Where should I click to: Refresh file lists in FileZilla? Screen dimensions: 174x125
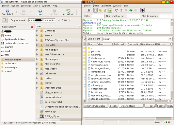[x=116, y=10]
